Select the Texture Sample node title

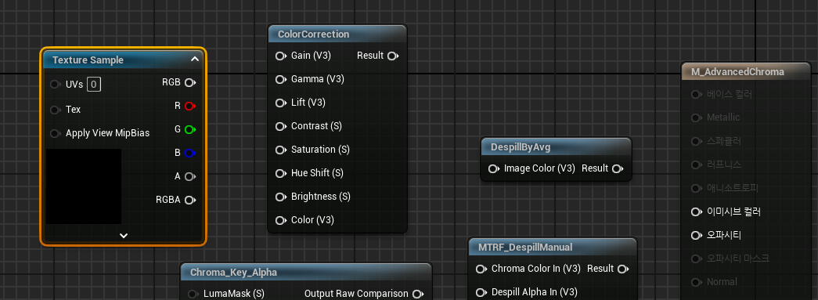88,60
